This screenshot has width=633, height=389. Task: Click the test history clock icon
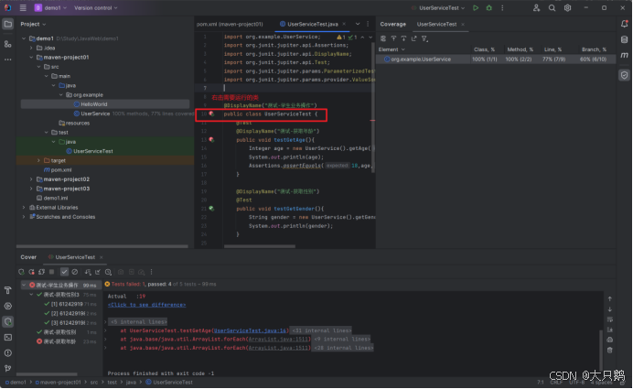tap(108, 272)
